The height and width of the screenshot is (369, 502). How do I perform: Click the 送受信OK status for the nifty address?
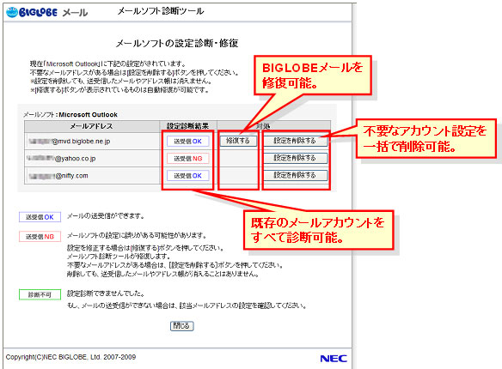click(x=187, y=176)
